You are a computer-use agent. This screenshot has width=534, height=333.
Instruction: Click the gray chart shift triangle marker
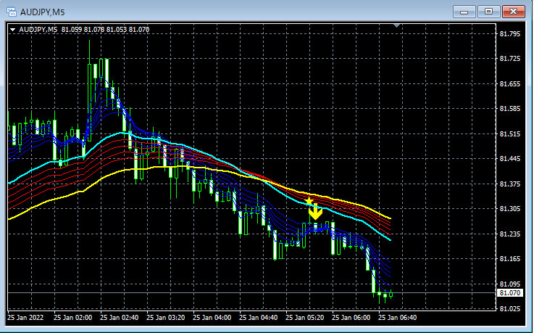396,25
